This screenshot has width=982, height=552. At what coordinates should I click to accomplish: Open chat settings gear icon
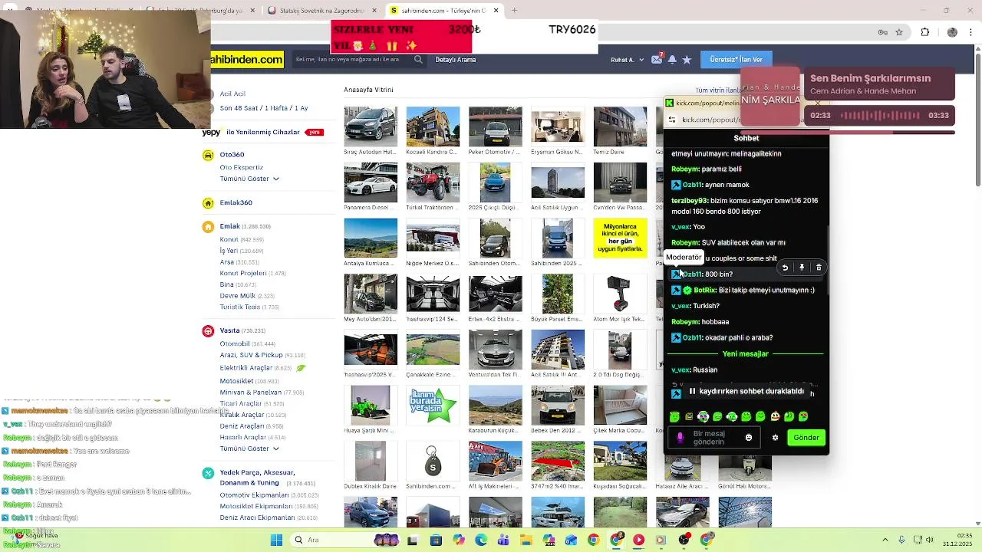coord(775,438)
